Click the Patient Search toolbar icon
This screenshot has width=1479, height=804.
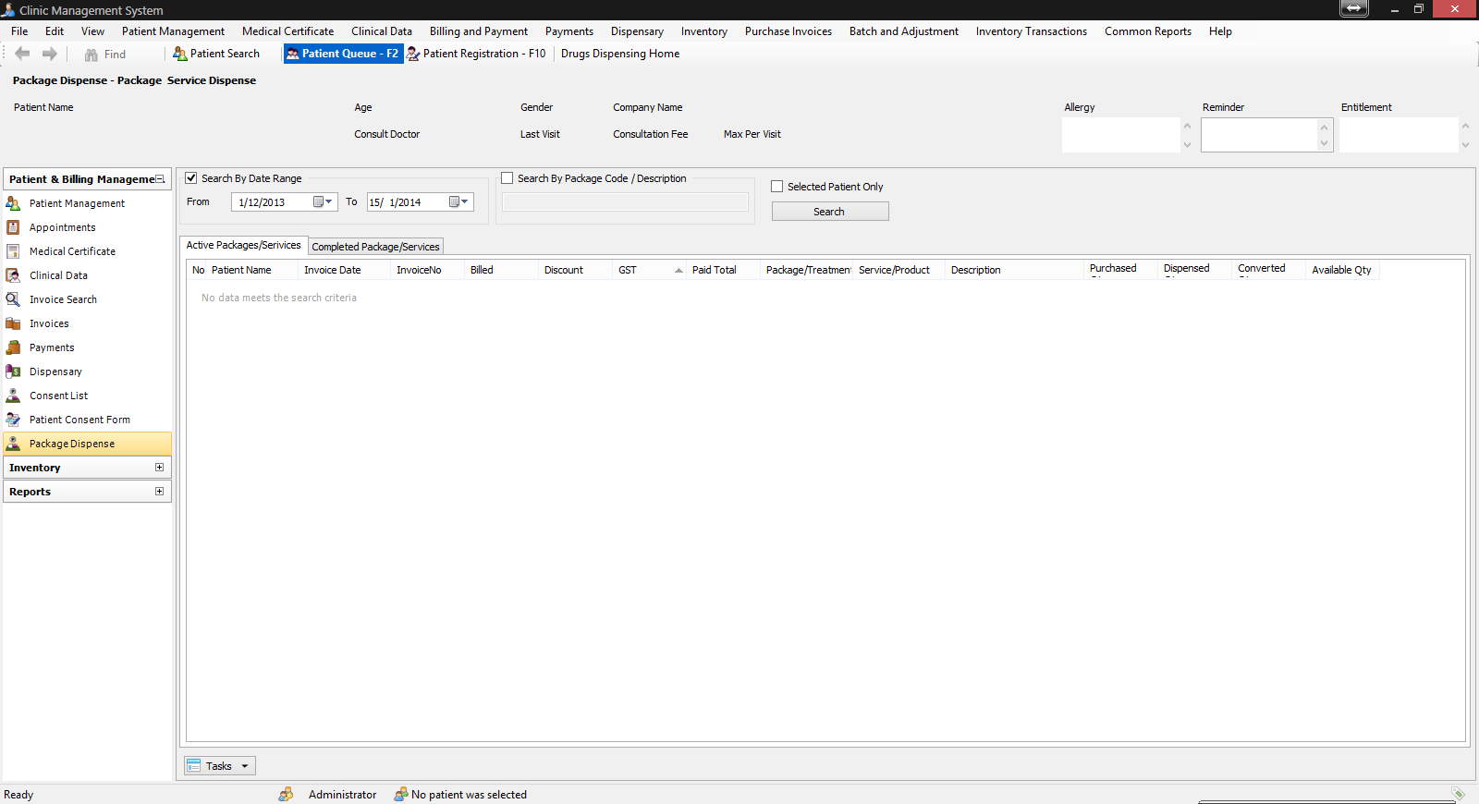pyautogui.click(x=180, y=54)
